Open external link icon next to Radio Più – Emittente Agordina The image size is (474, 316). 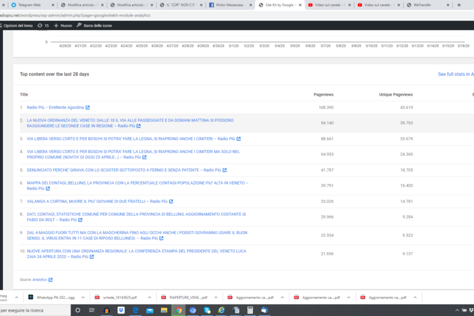point(88,107)
